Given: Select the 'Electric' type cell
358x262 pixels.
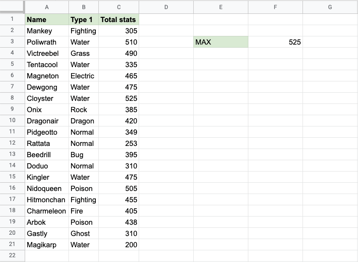Looking at the screenshot, I should (84, 76).
